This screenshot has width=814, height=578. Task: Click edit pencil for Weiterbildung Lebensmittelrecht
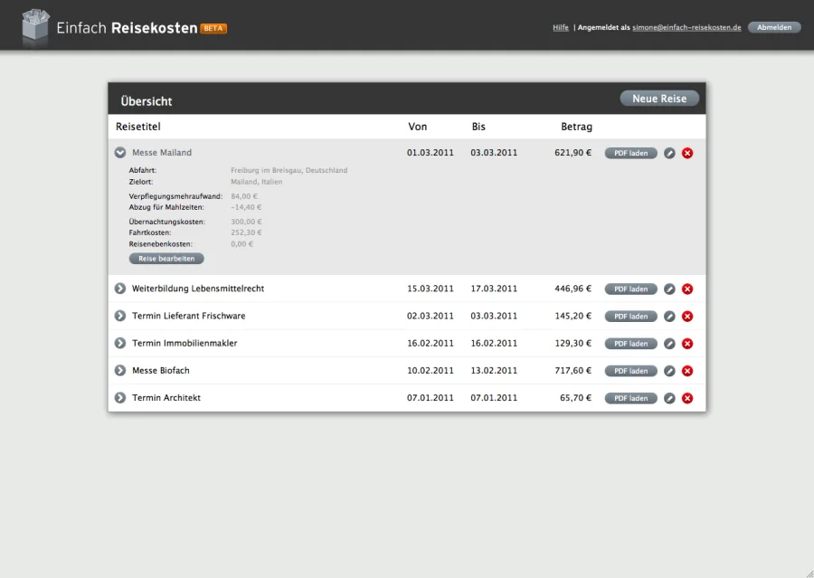[669, 289]
